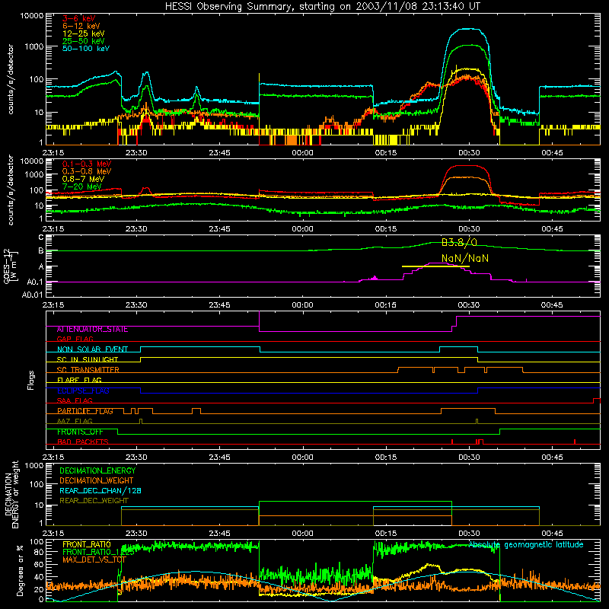Click the SC_TRANSMITTER flag label

point(88,370)
